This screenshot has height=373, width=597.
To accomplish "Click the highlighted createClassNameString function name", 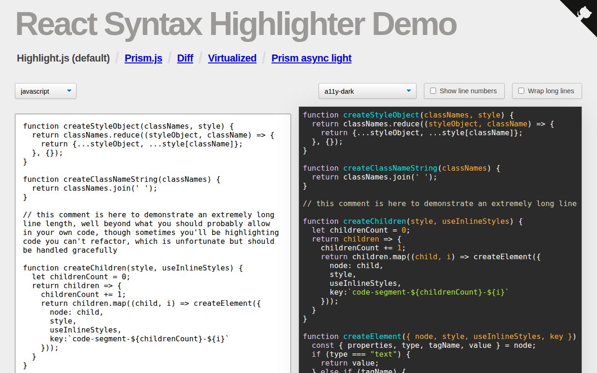I will tap(390, 168).
